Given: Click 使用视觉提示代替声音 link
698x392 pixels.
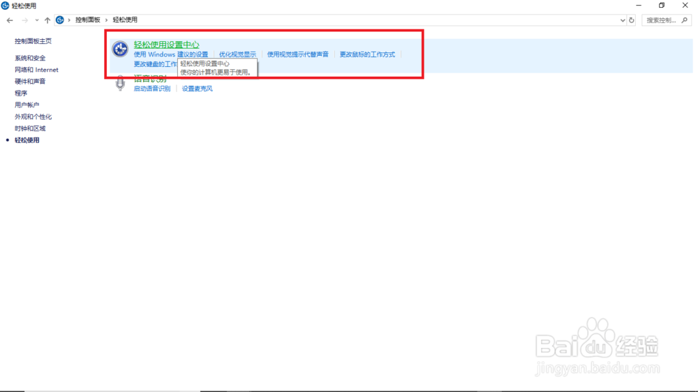Looking at the screenshot, I should click(298, 54).
